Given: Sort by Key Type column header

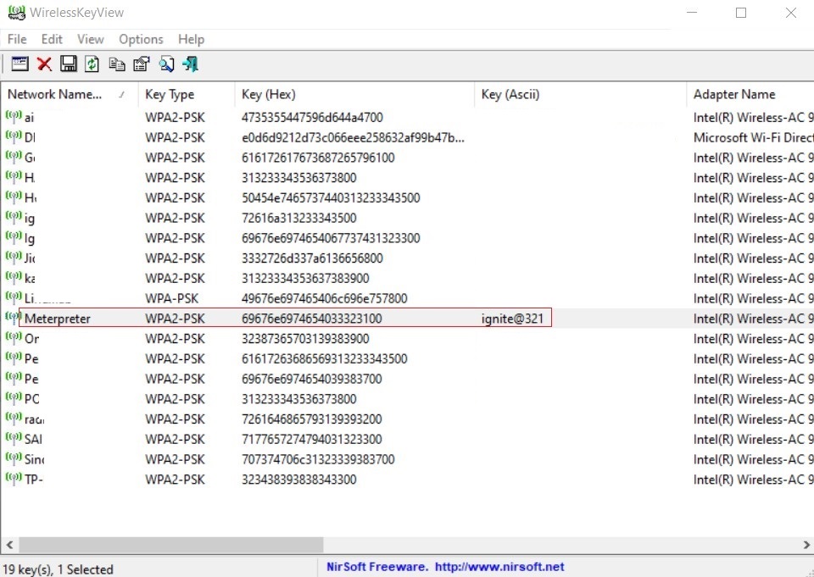Looking at the screenshot, I should 187,94.
